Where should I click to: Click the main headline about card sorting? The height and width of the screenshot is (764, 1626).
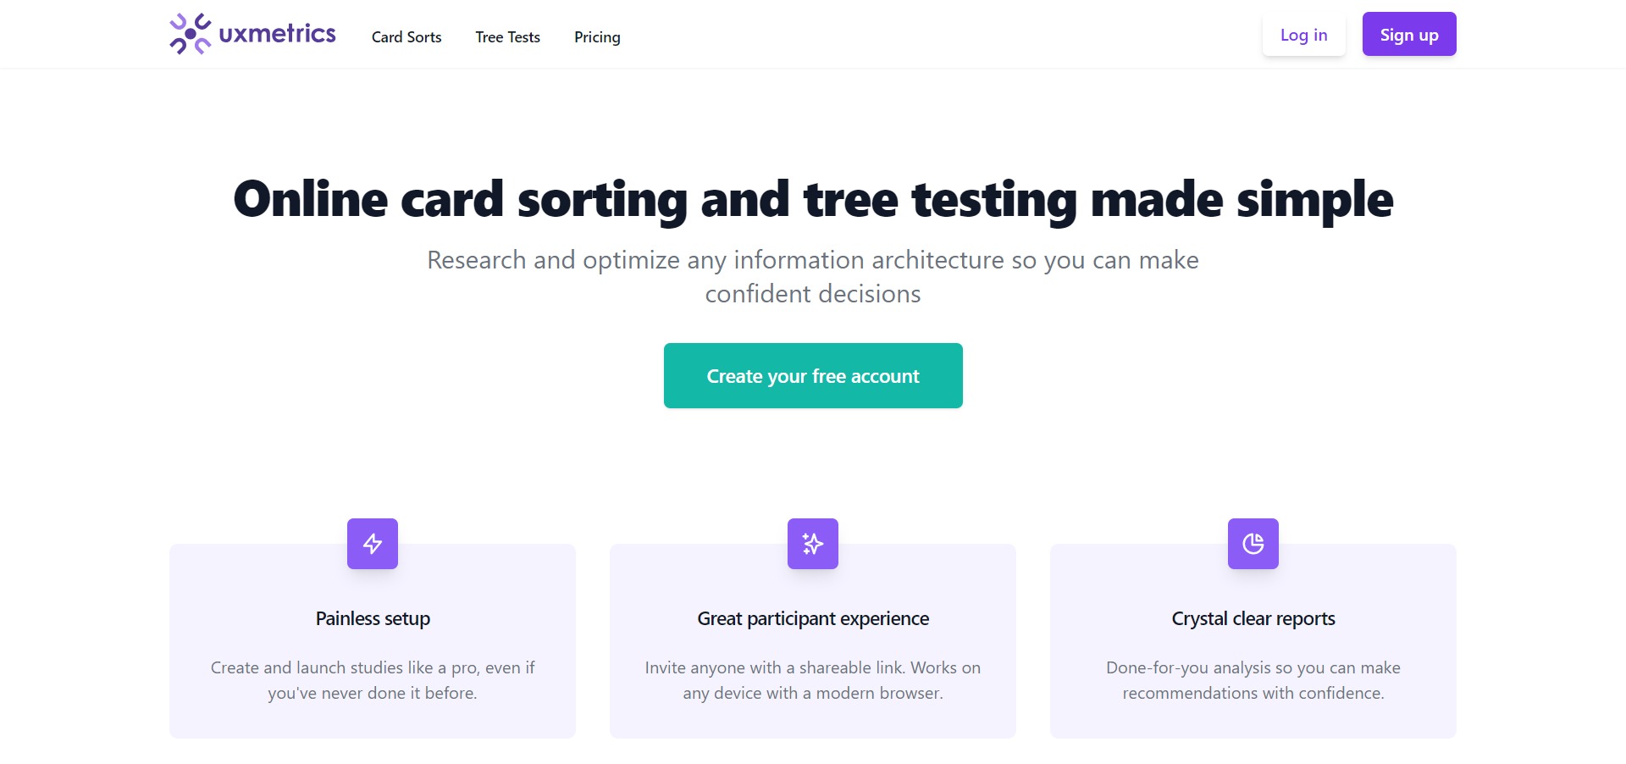[x=813, y=200]
